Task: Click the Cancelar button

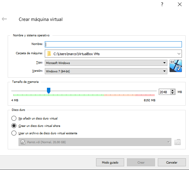Action: pyautogui.click(x=172, y=162)
